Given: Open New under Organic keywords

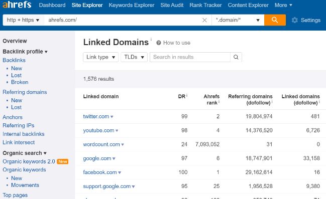Looking at the screenshot, I should [x=17, y=178].
